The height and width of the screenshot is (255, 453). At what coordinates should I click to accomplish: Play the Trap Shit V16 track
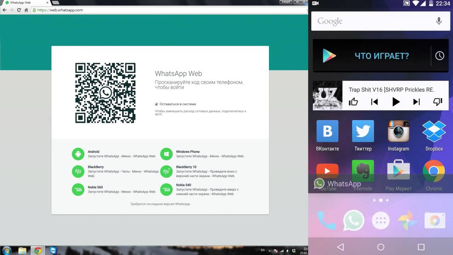[396, 102]
